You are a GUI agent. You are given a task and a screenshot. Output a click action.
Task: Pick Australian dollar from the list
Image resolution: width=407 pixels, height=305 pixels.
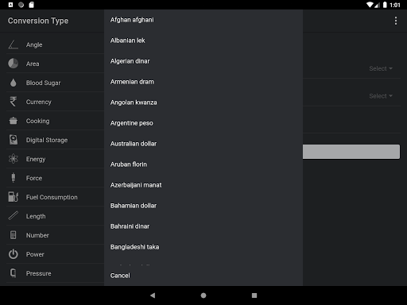[x=203, y=144]
